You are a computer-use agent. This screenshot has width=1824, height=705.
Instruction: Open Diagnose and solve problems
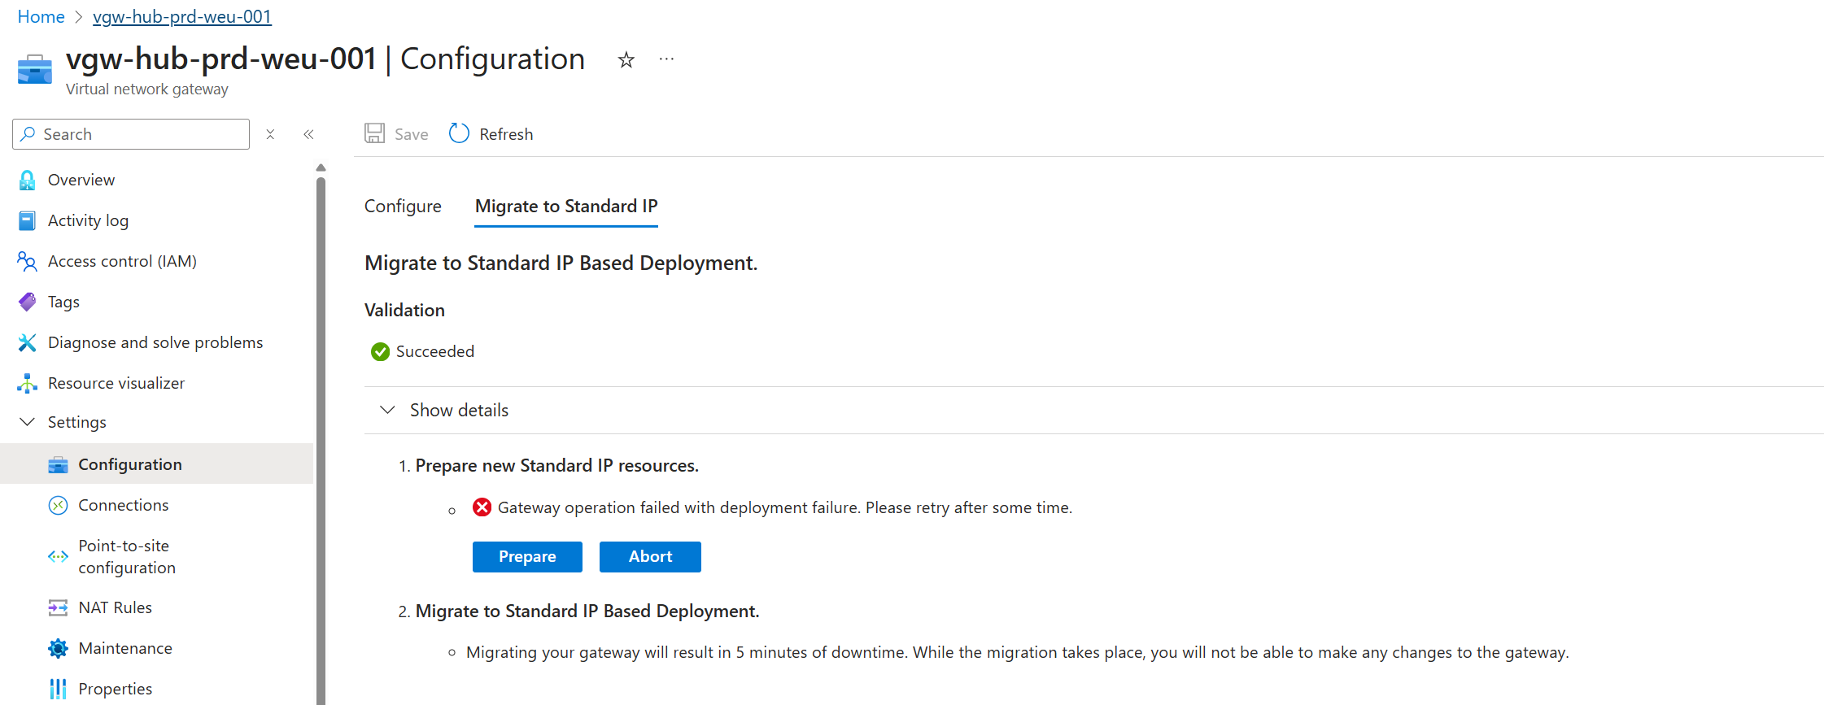pyautogui.click(x=156, y=342)
